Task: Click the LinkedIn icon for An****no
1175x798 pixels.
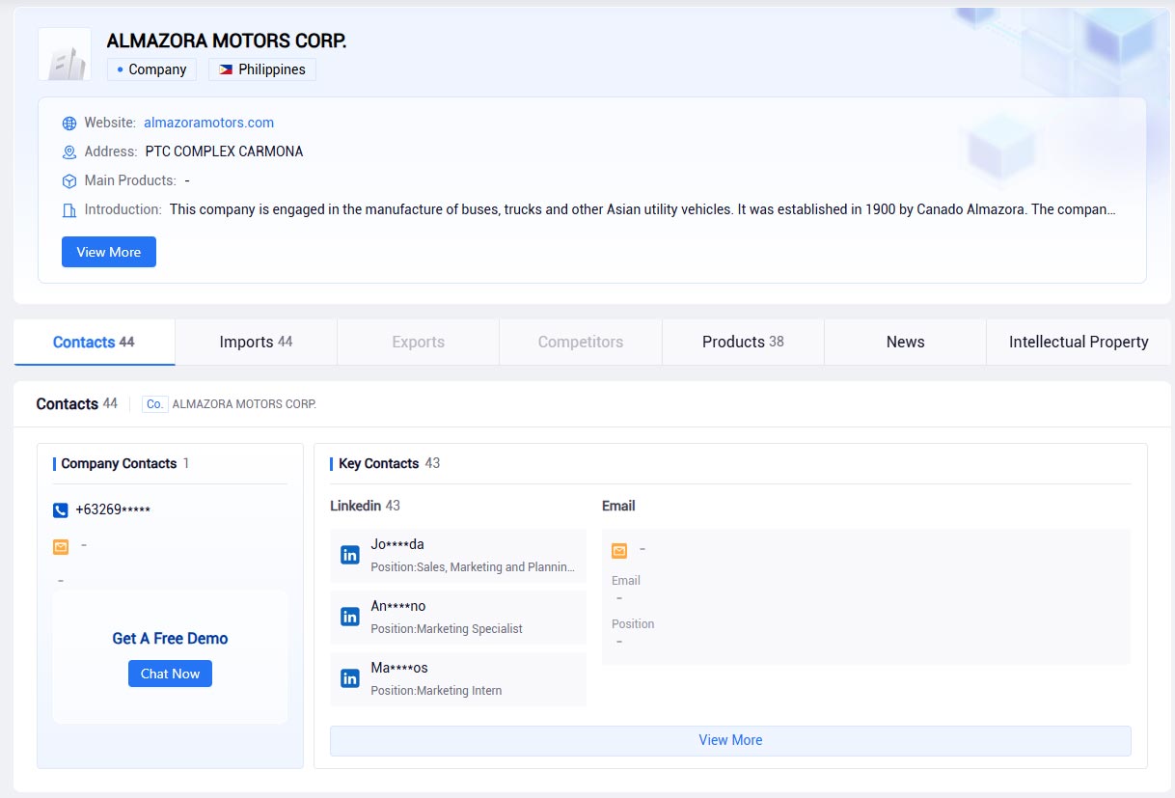Action: point(350,617)
